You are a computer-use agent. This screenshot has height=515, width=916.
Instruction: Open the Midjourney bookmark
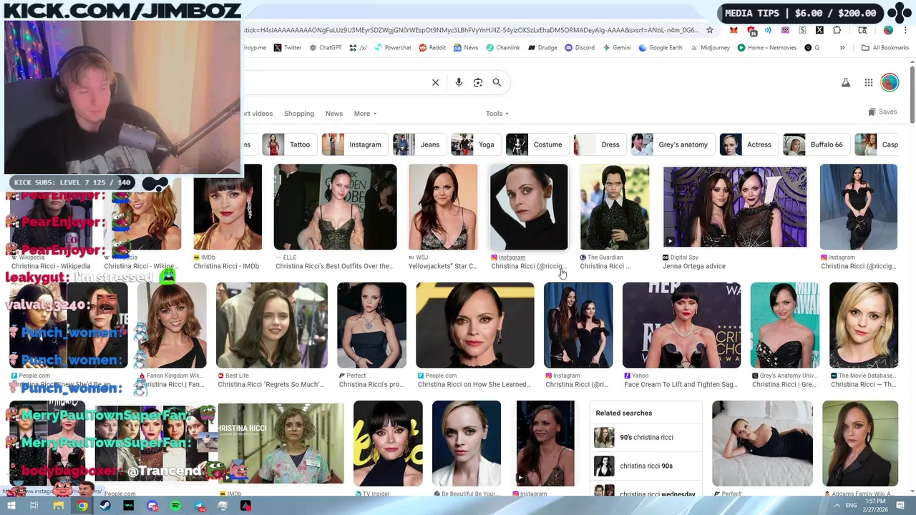pyautogui.click(x=710, y=48)
